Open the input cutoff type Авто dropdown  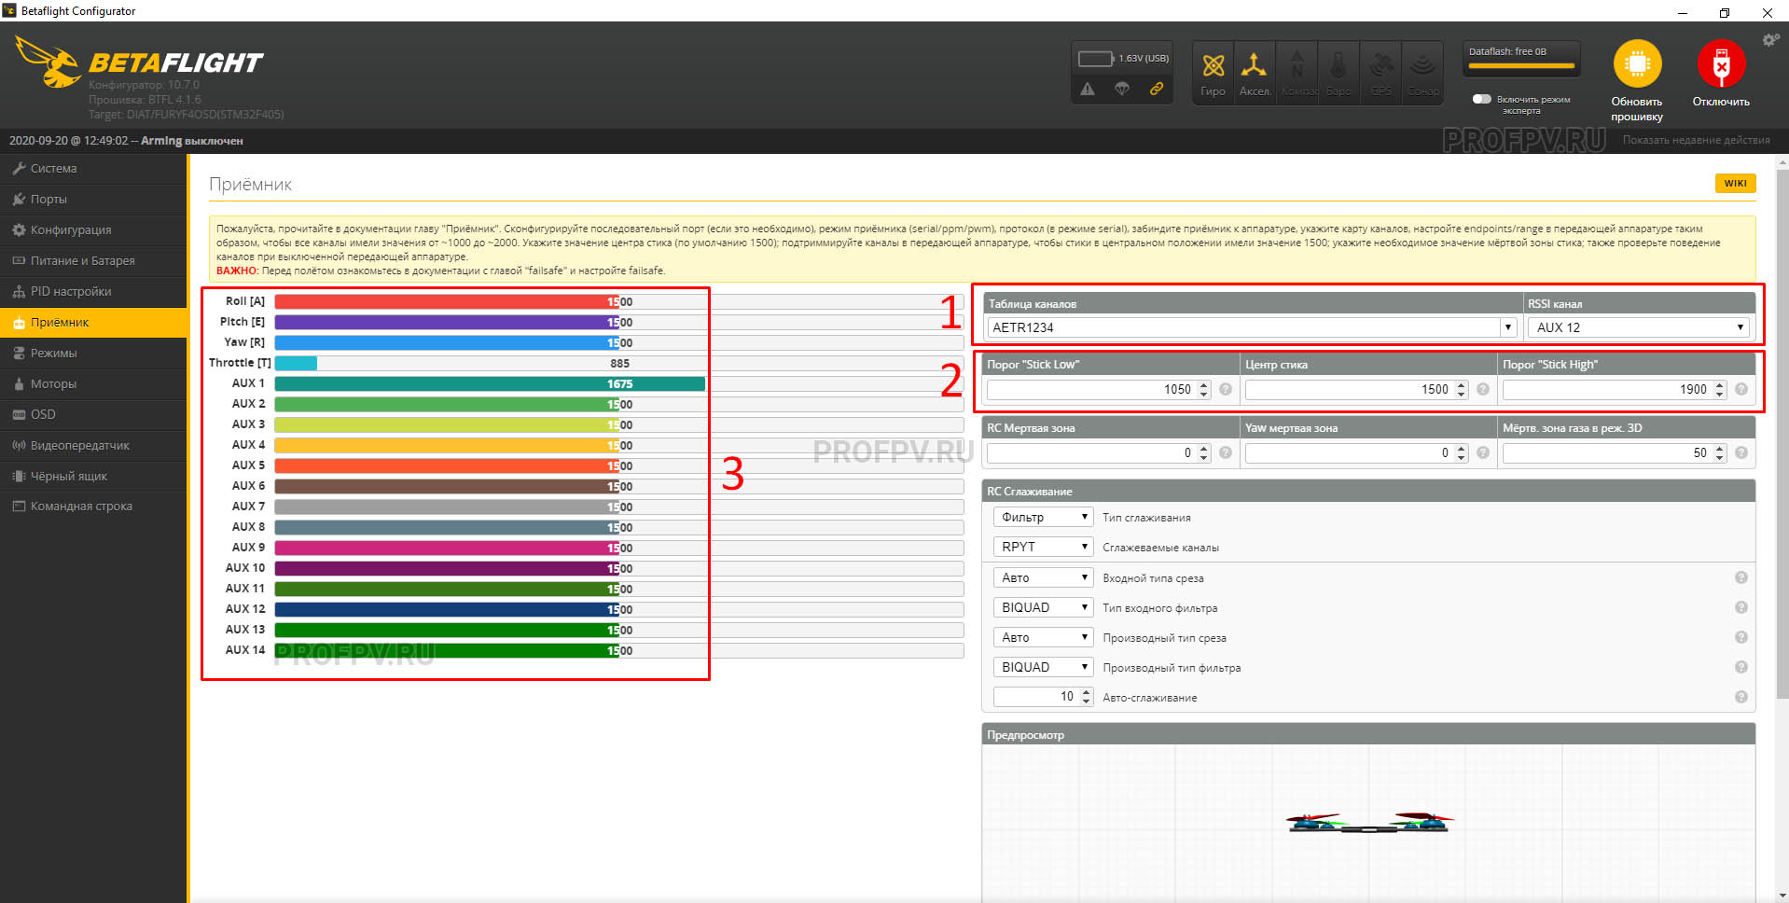click(1043, 577)
